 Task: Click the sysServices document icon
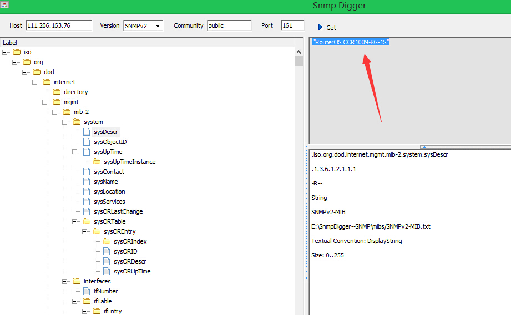click(x=87, y=202)
